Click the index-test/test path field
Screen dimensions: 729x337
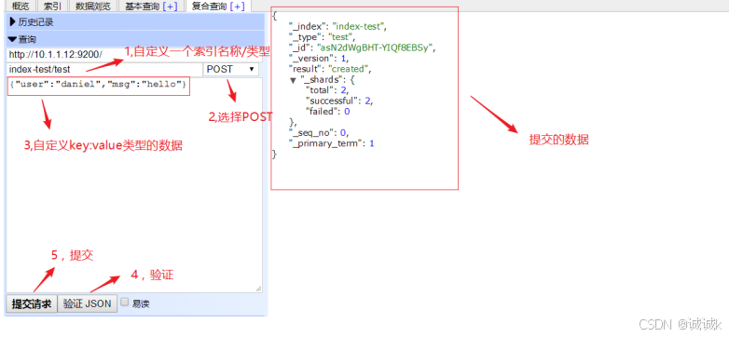pos(104,69)
